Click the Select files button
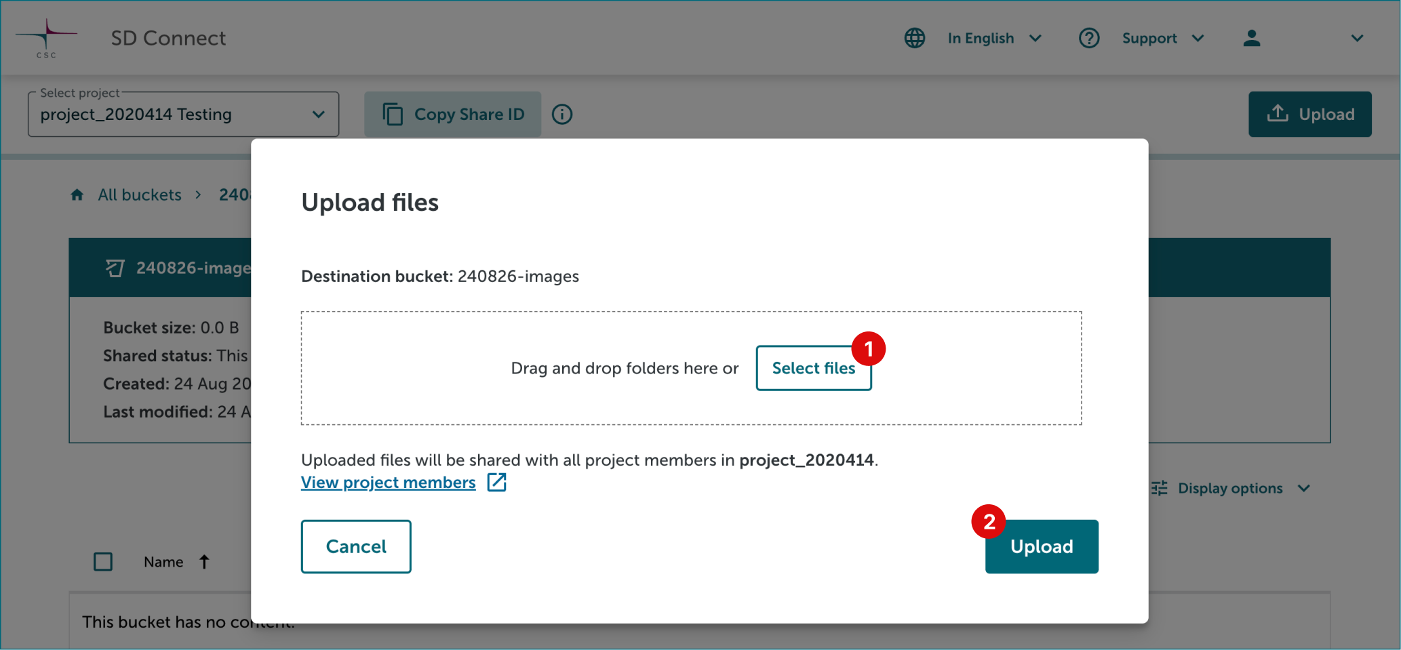1401x650 pixels. click(x=814, y=368)
